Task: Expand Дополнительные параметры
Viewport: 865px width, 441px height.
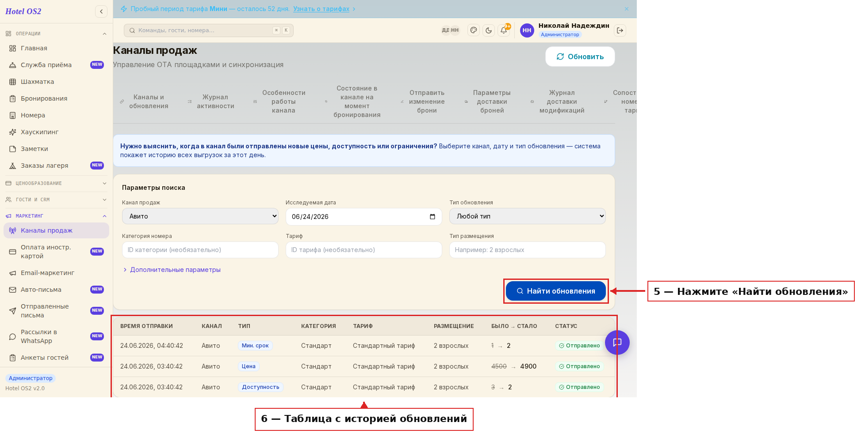Action: pos(172,270)
